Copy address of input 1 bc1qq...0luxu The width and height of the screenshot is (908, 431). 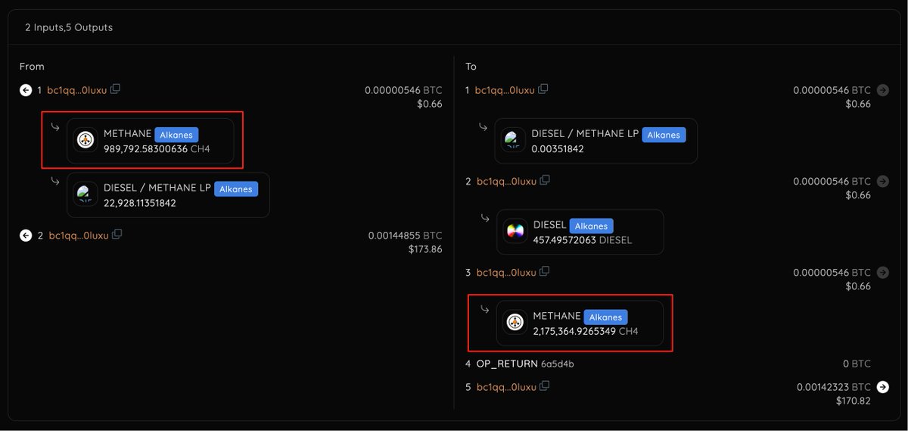click(115, 89)
